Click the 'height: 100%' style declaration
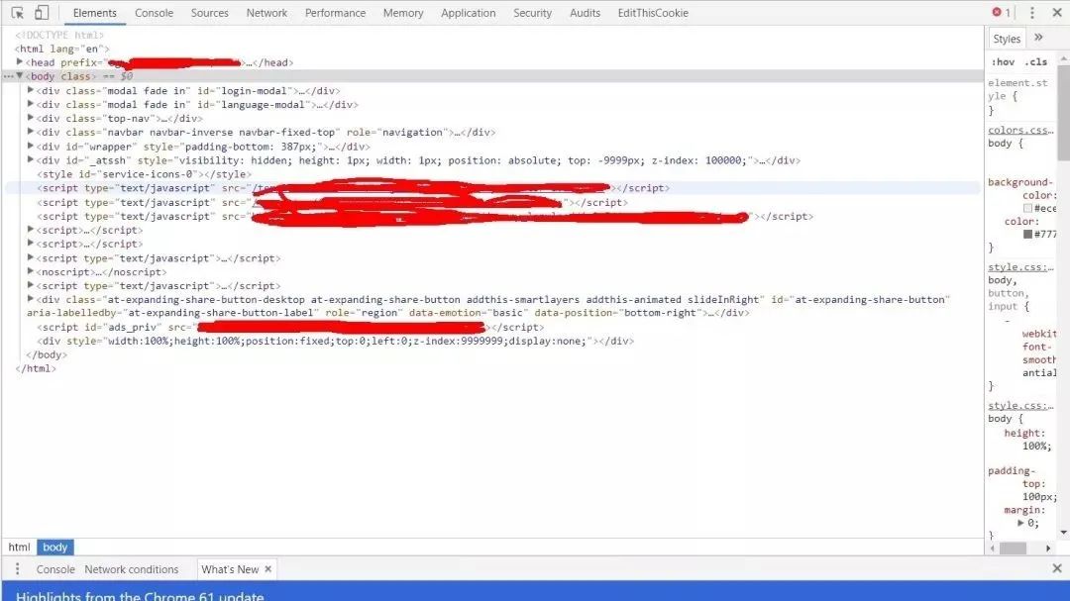Viewport: 1070px width, 601px height. (x=1025, y=440)
